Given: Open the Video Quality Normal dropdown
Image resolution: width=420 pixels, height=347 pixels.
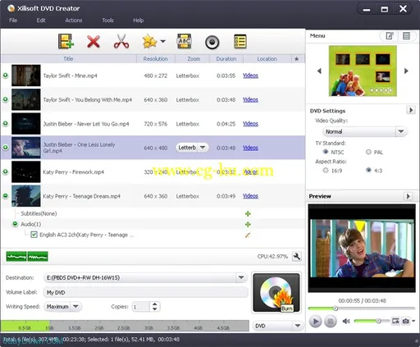Looking at the screenshot, I should 401,131.
